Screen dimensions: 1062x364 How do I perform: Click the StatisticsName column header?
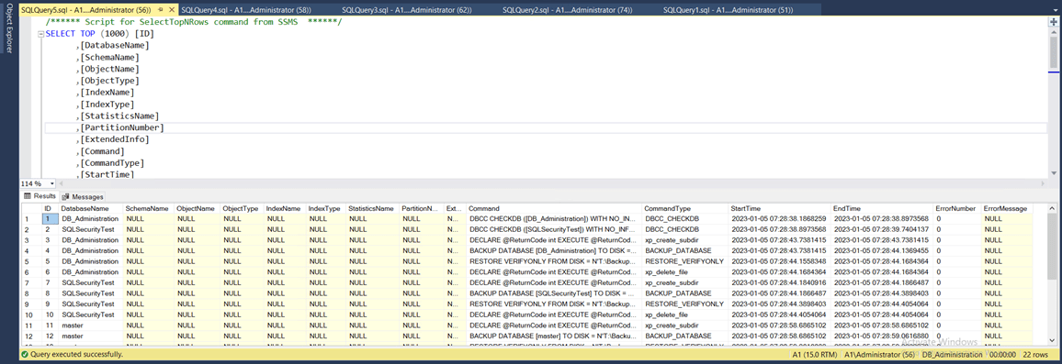(372, 208)
